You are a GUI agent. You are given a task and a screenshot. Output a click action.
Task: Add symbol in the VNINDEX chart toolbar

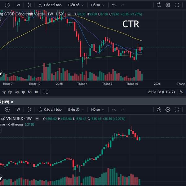tap(7, 110)
